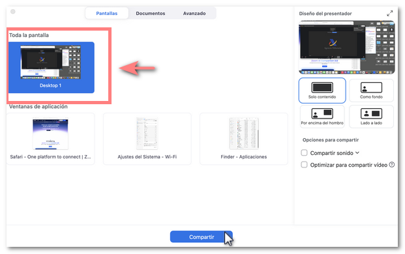Select the Safari window thumbnail

click(x=50, y=139)
